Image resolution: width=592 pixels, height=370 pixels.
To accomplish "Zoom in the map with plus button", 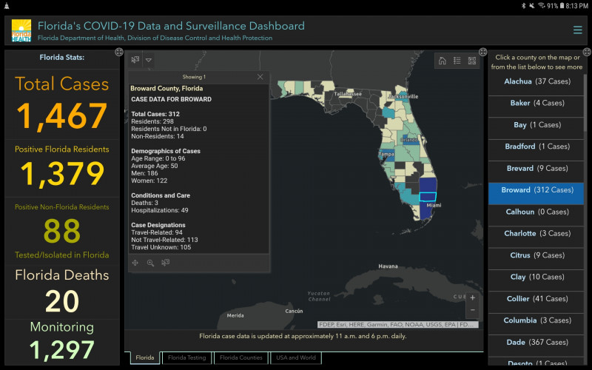I will click(x=472, y=297).
